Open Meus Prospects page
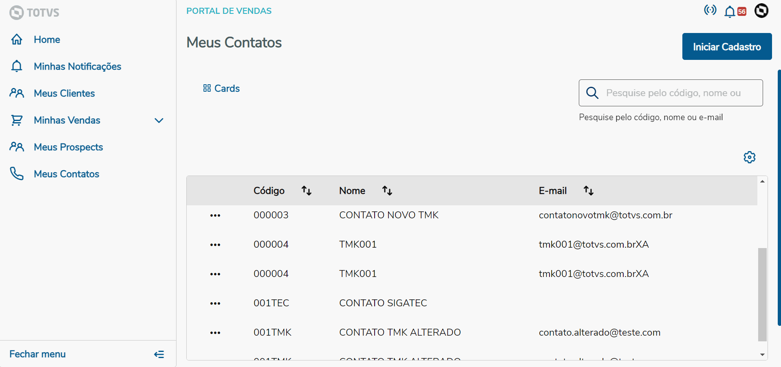Image resolution: width=781 pixels, height=367 pixels. [x=68, y=147]
